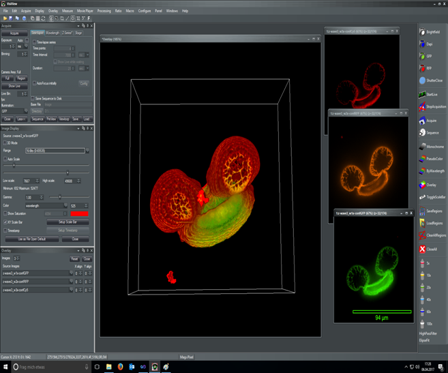Image resolution: width=448 pixels, height=373 pixels.
Task: Uncheck the XY Scale Bar checkbox
Action: (x=4, y=222)
